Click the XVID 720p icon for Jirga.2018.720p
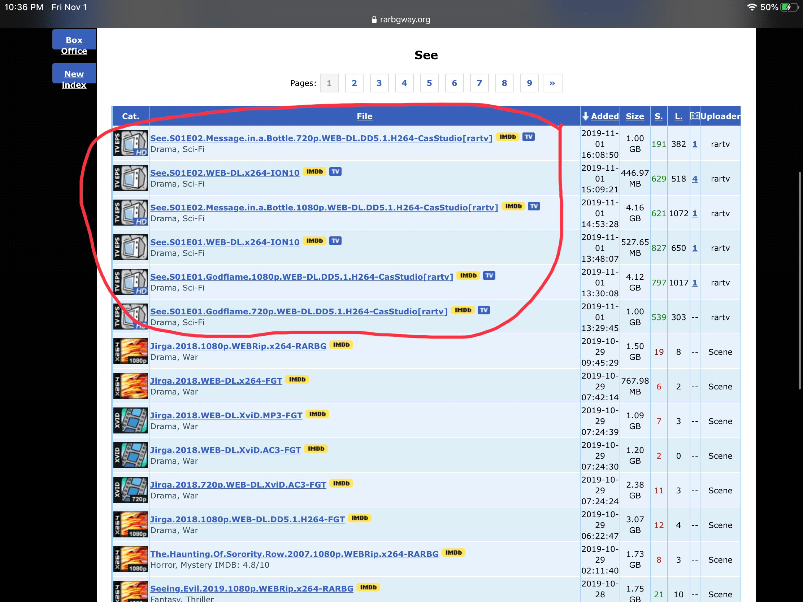 point(130,490)
